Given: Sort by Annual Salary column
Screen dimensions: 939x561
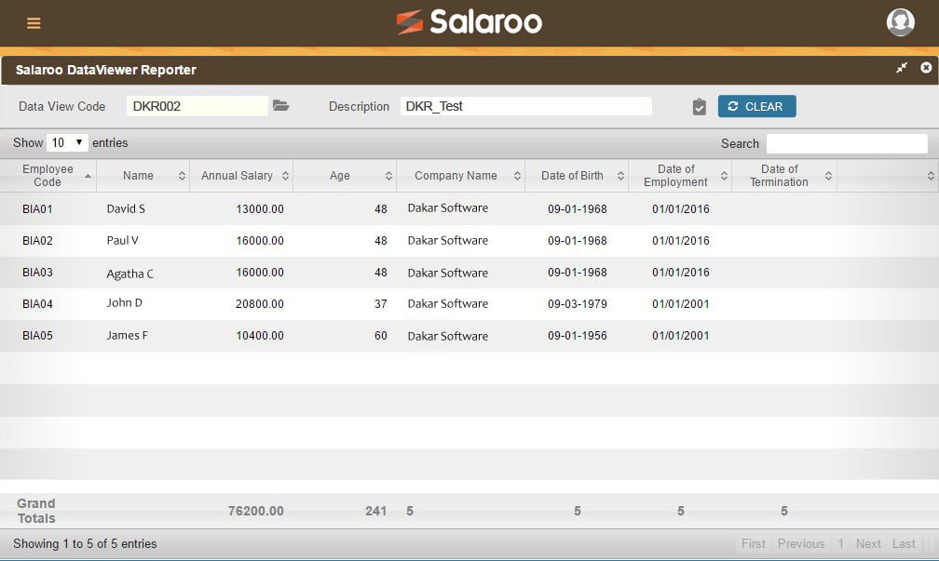Looking at the screenshot, I should 241,175.
